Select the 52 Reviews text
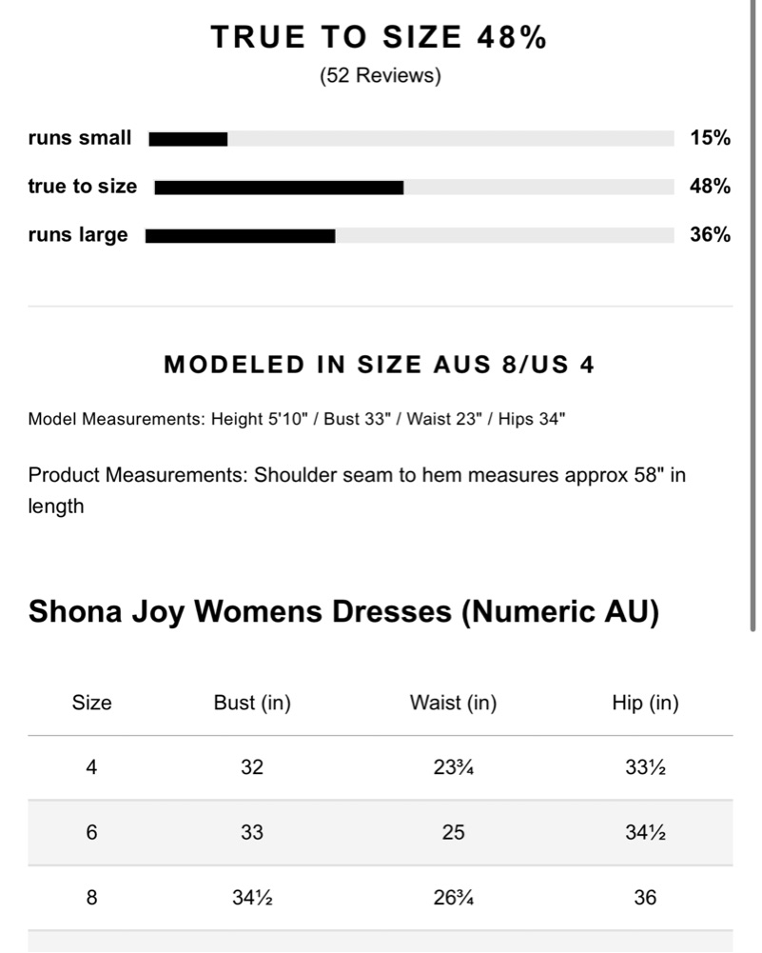762x953 pixels. (x=381, y=75)
